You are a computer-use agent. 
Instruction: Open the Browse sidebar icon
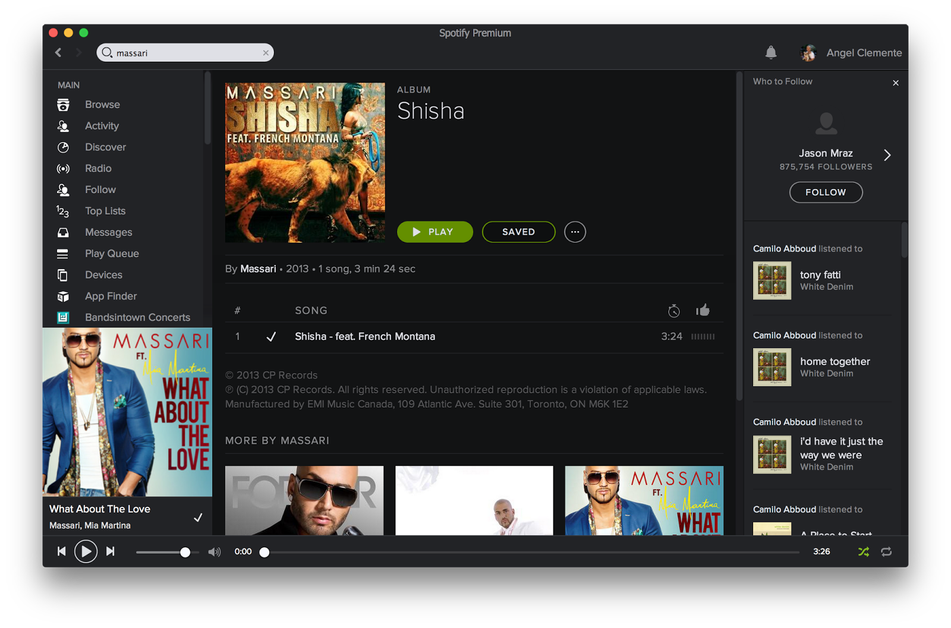point(63,105)
